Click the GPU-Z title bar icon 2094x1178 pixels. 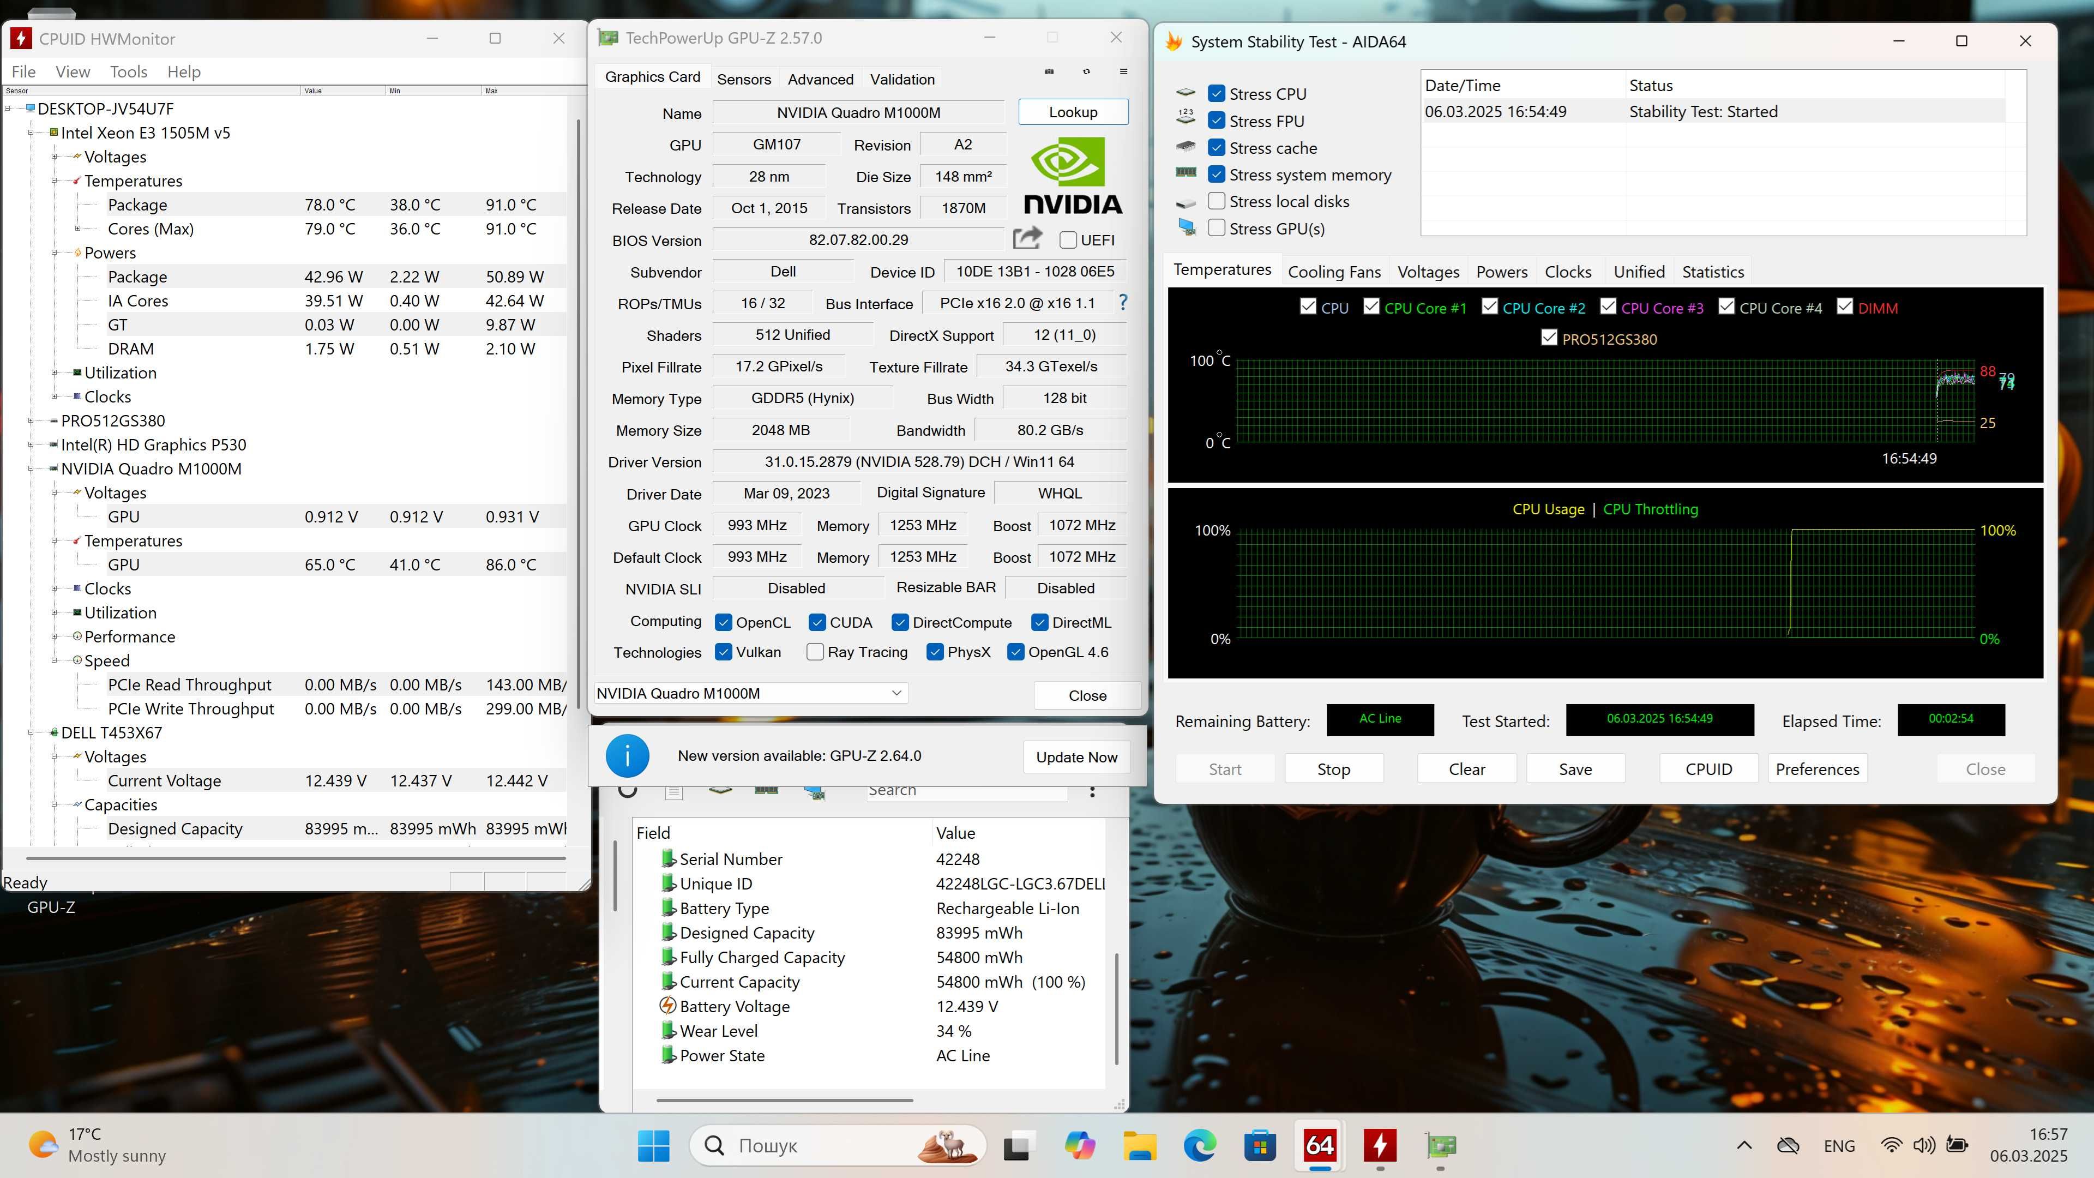tap(607, 38)
